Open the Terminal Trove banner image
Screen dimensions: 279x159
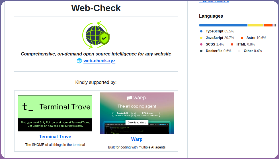click(x=55, y=113)
